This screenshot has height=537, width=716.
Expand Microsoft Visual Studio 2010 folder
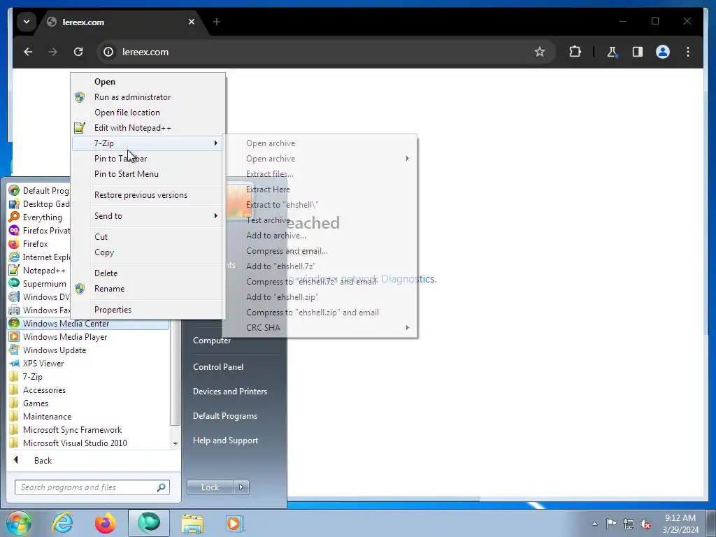(88, 443)
